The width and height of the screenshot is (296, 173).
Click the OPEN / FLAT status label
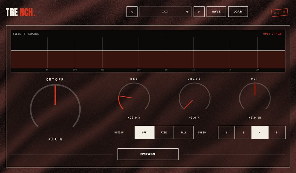click(273, 34)
